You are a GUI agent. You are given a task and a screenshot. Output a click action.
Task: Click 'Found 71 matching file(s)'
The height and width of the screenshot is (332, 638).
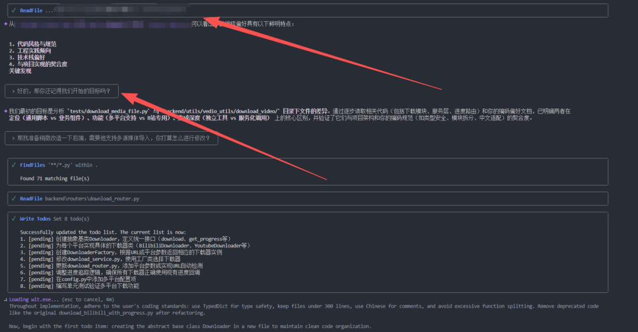[54, 178]
